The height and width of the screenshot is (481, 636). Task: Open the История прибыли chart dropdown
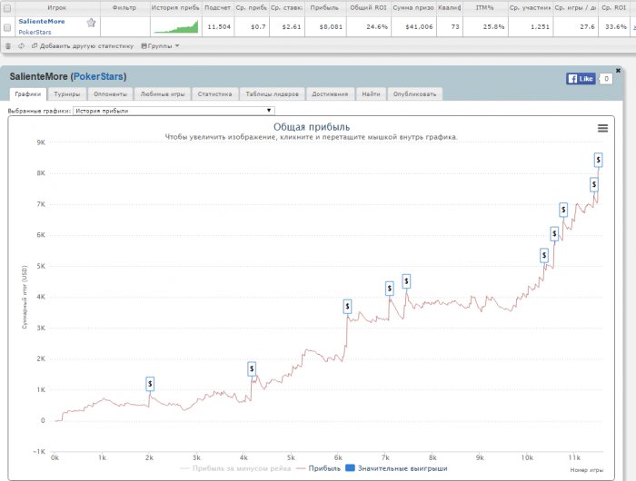[173, 111]
